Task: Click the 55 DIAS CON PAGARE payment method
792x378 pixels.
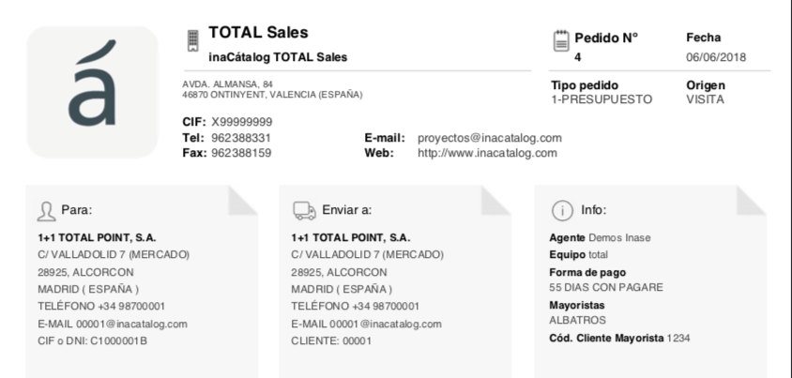Action: [606, 288]
